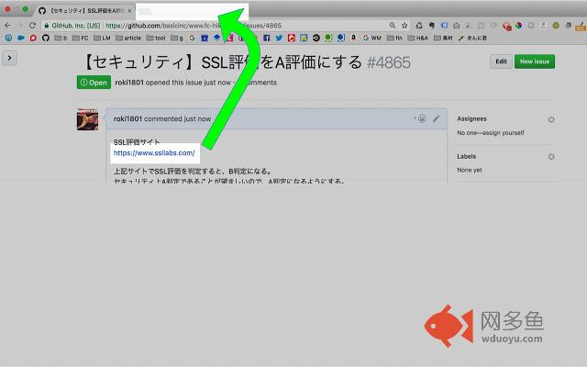Open the Assignees gear menu
The image size is (587, 367).
pos(551,119)
